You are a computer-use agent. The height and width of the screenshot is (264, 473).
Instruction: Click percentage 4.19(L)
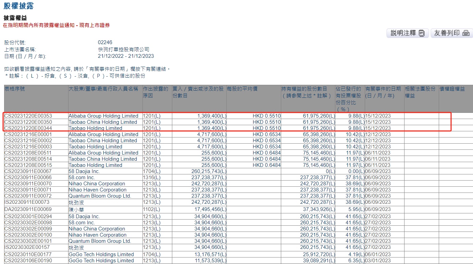(357, 254)
